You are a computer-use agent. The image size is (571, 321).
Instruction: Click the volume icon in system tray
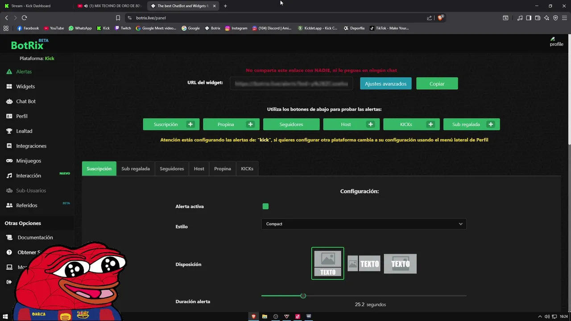pos(547,317)
